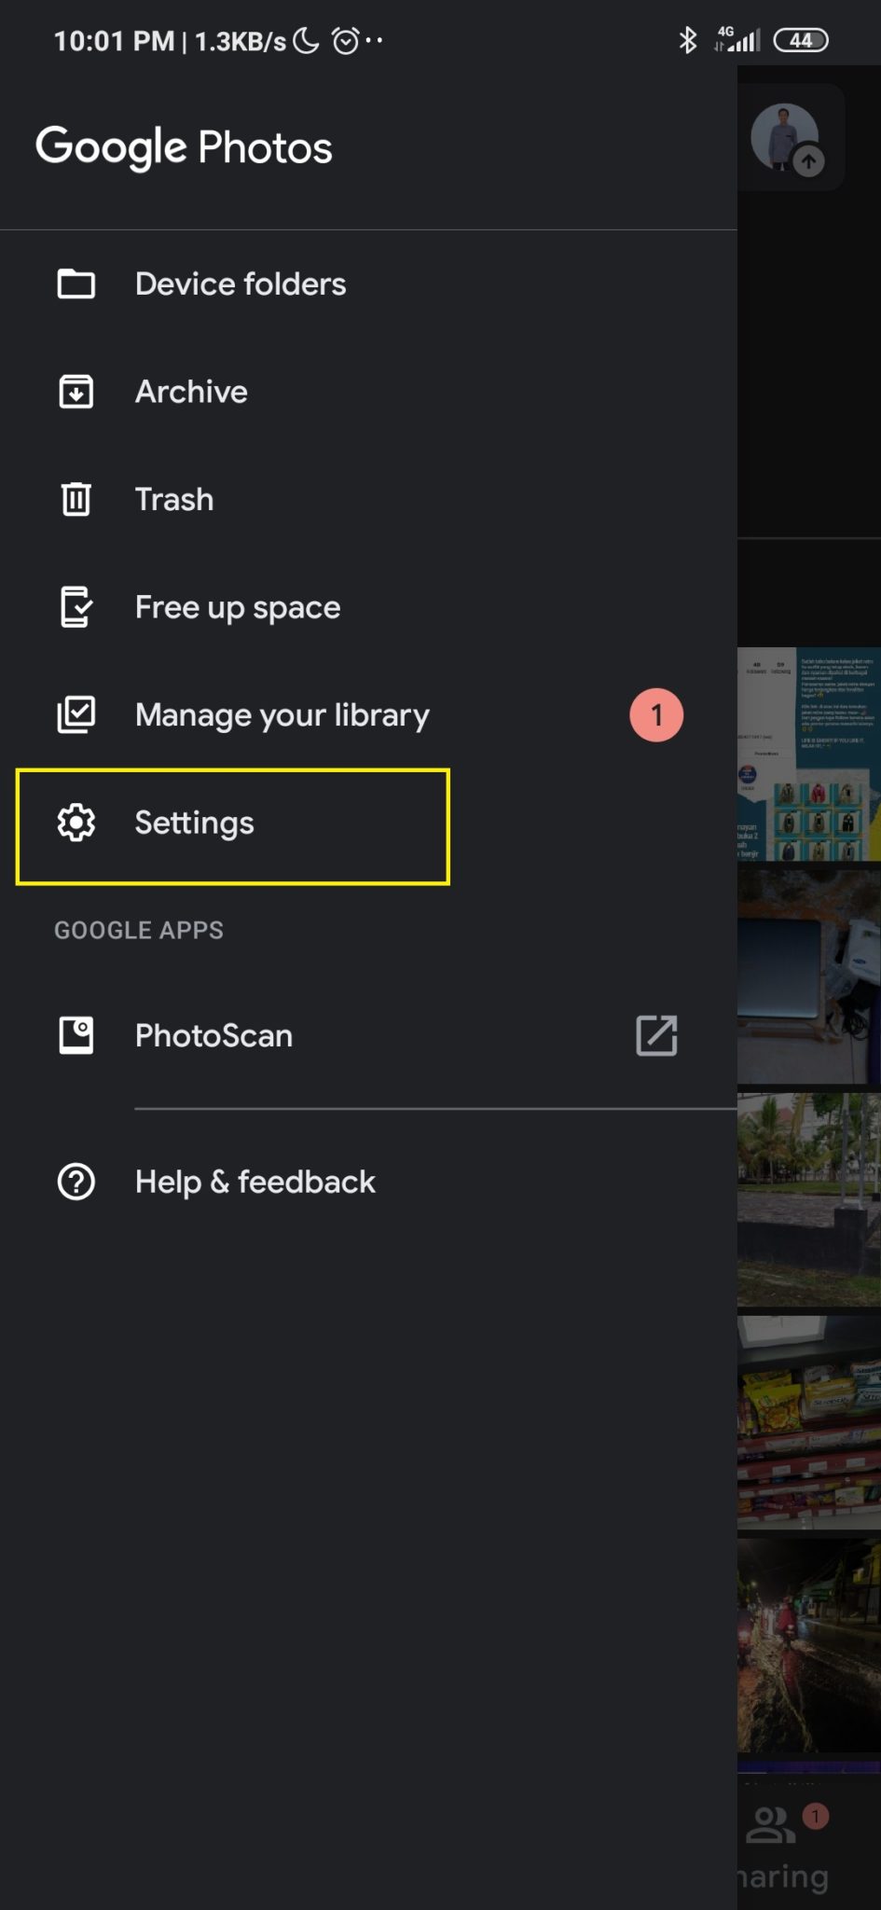The image size is (881, 1910).
Task: Open Manage your library
Action: [368, 715]
